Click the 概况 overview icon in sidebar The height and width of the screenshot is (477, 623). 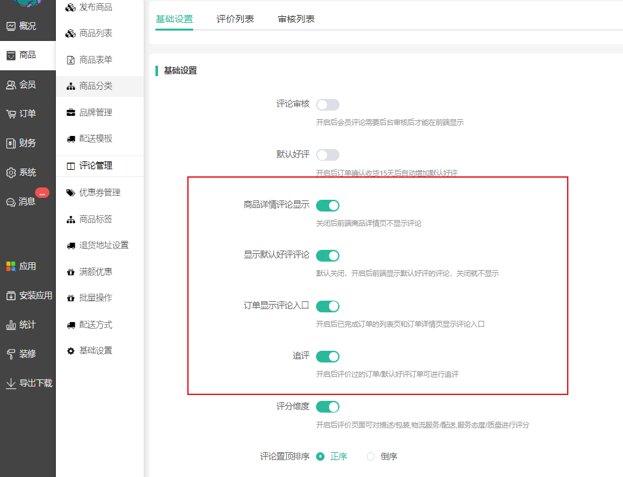tap(11, 27)
